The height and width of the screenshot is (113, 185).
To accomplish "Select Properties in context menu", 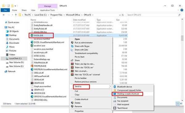I will point(79,111).
